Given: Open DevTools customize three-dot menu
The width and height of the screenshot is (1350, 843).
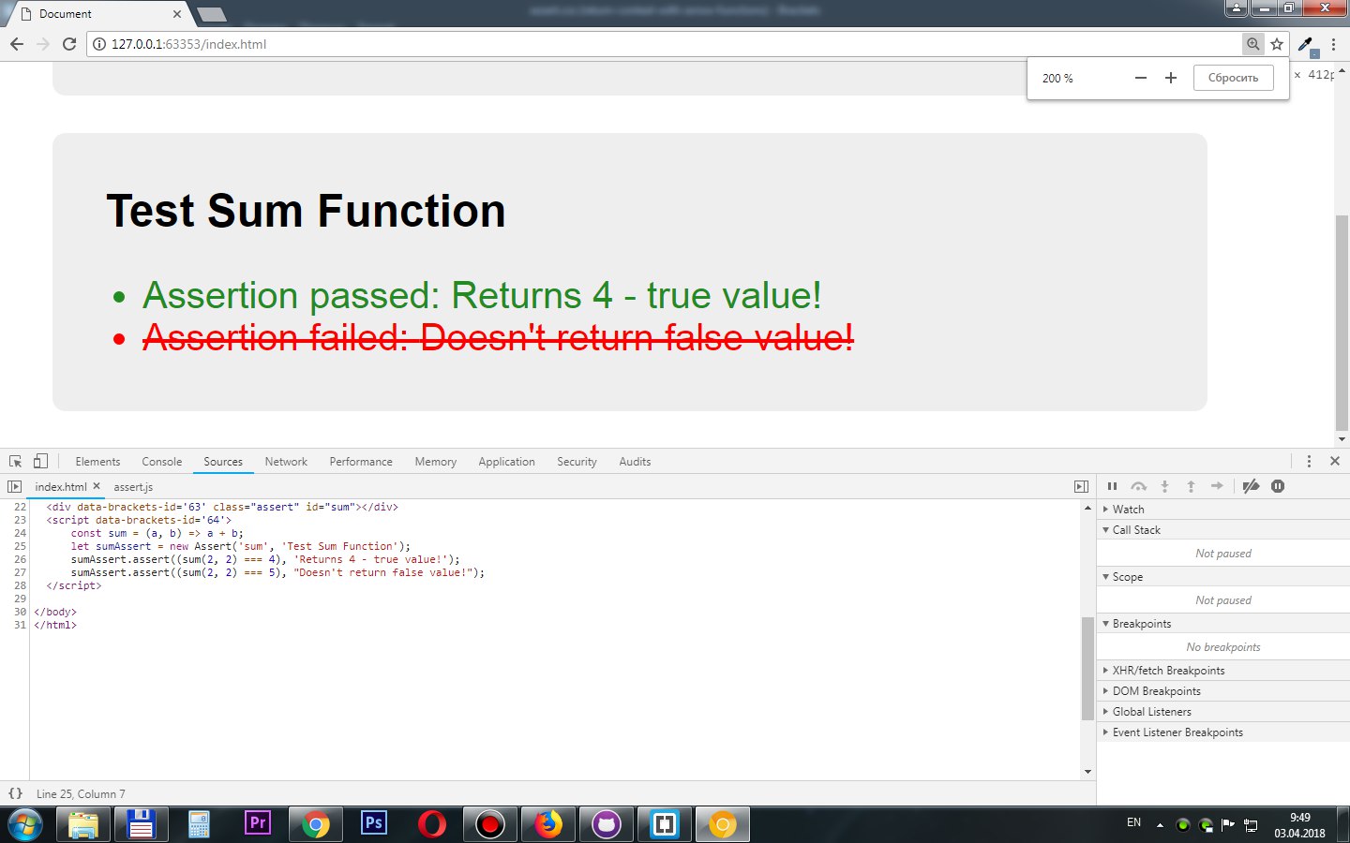Looking at the screenshot, I should [1309, 461].
